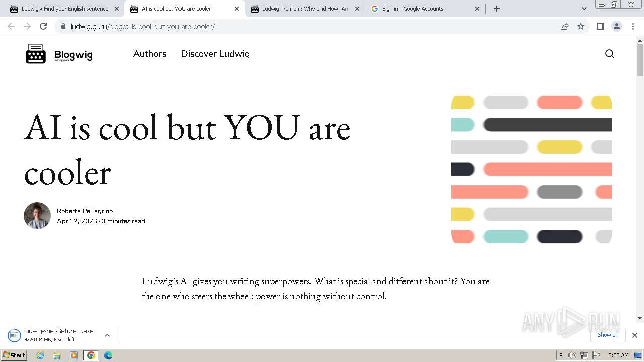644x362 pixels.
Task: Share this page using the share icon
Action: [x=565, y=26]
